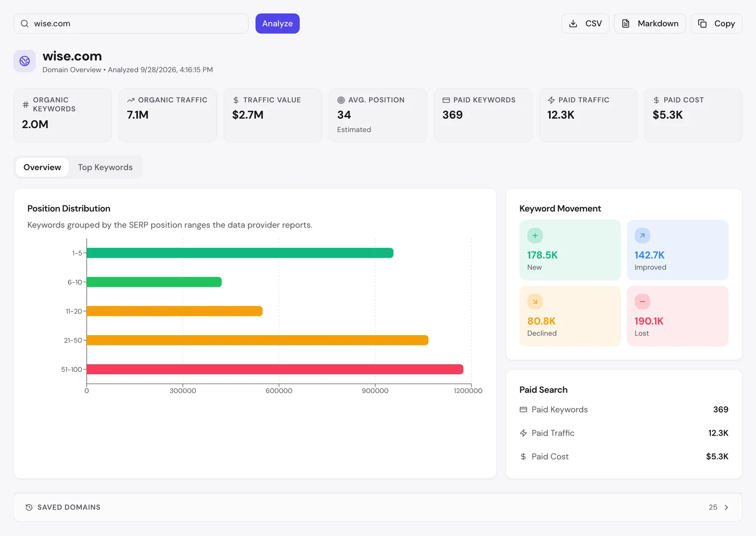Click the document icon on Markdown button

pos(626,24)
